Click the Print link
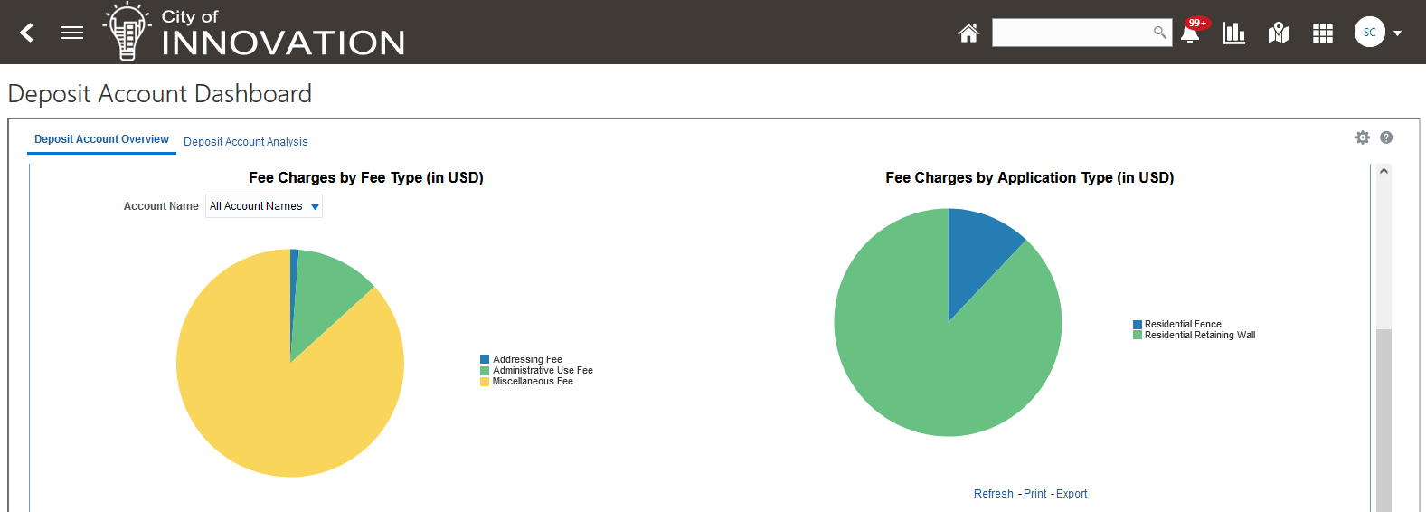 point(1034,494)
